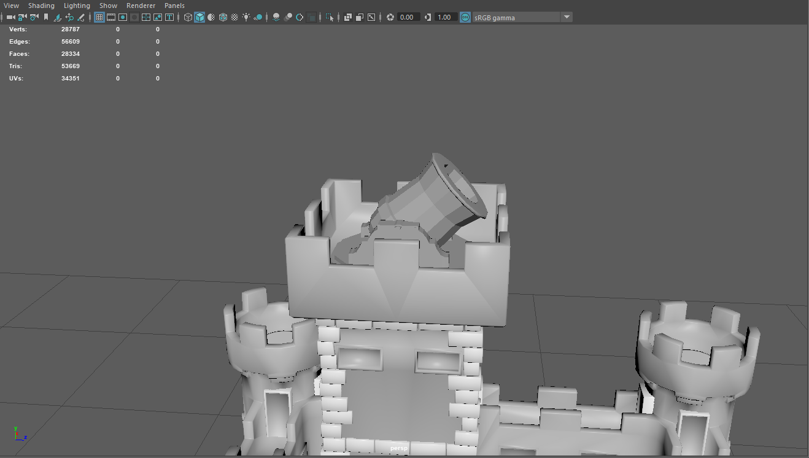Click the Use All Lights icon
Screen dimensions: 809x458
(246, 17)
